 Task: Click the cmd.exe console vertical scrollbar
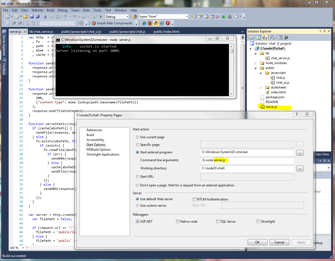[x=231, y=70]
